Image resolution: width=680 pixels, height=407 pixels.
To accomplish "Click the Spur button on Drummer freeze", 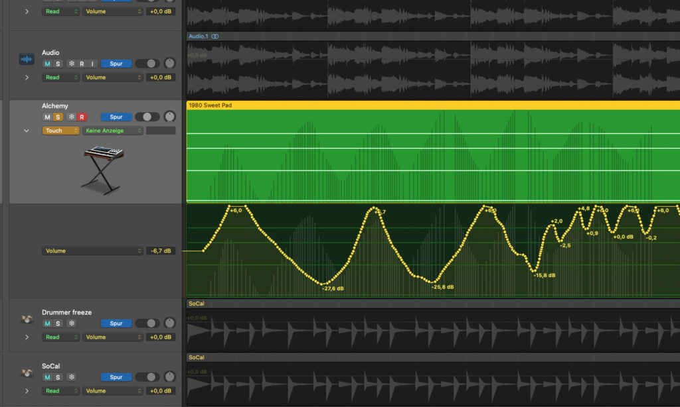I will [x=116, y=323].
